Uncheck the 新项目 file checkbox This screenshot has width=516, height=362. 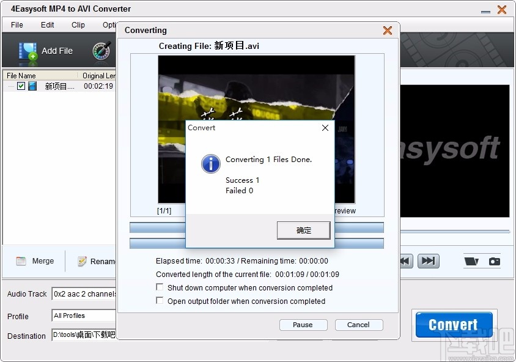[22, 86]
